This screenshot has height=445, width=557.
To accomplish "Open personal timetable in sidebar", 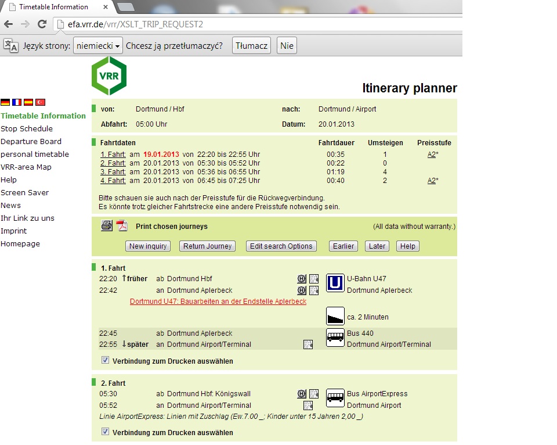I will click(x=35, y=154).
